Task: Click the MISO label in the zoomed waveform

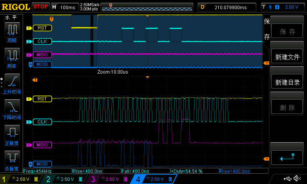Action: pos(42,145)
